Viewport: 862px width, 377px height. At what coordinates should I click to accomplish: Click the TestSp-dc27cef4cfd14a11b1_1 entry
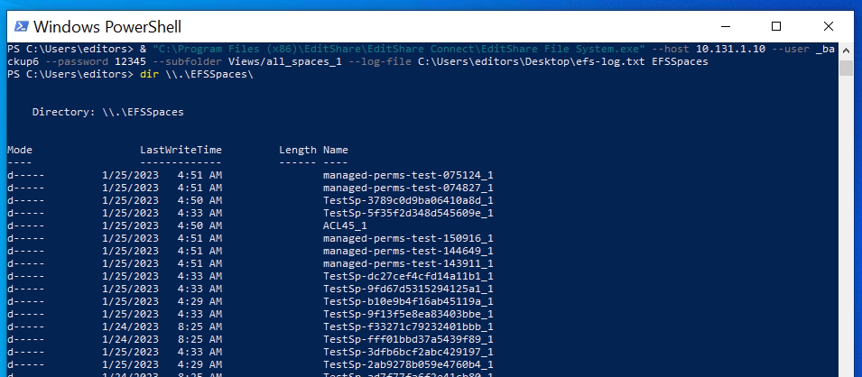click(408, 276)
